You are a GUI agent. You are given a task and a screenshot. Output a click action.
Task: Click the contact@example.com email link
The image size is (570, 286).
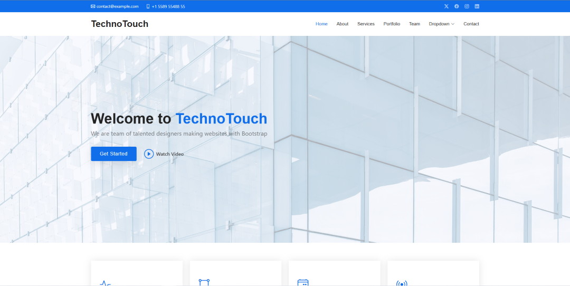pos(117,6)
